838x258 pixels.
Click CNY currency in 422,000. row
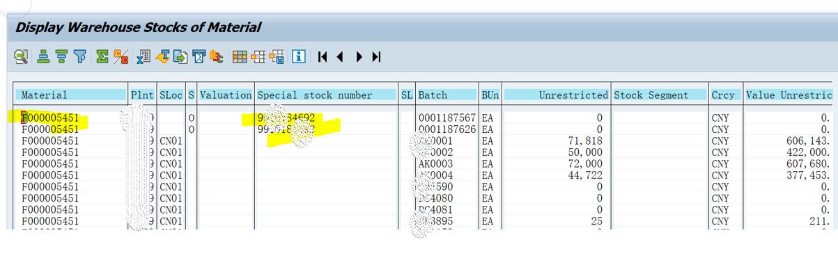720,152
